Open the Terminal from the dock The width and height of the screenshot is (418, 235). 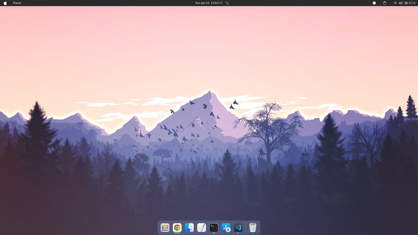[214, 228]
